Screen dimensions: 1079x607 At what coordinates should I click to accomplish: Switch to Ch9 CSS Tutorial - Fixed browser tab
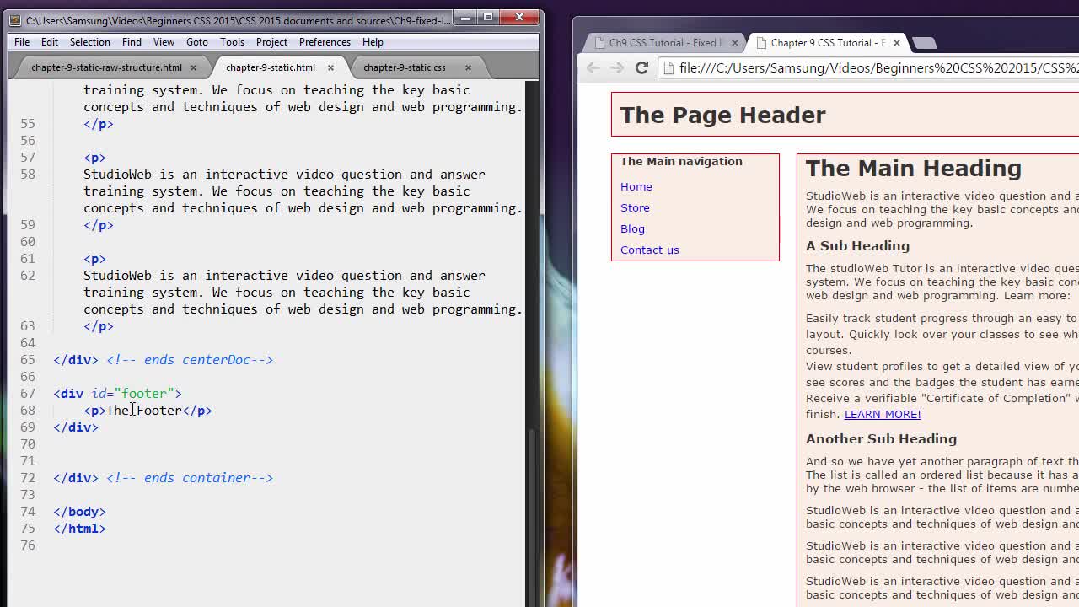click(x=665, y=43)
